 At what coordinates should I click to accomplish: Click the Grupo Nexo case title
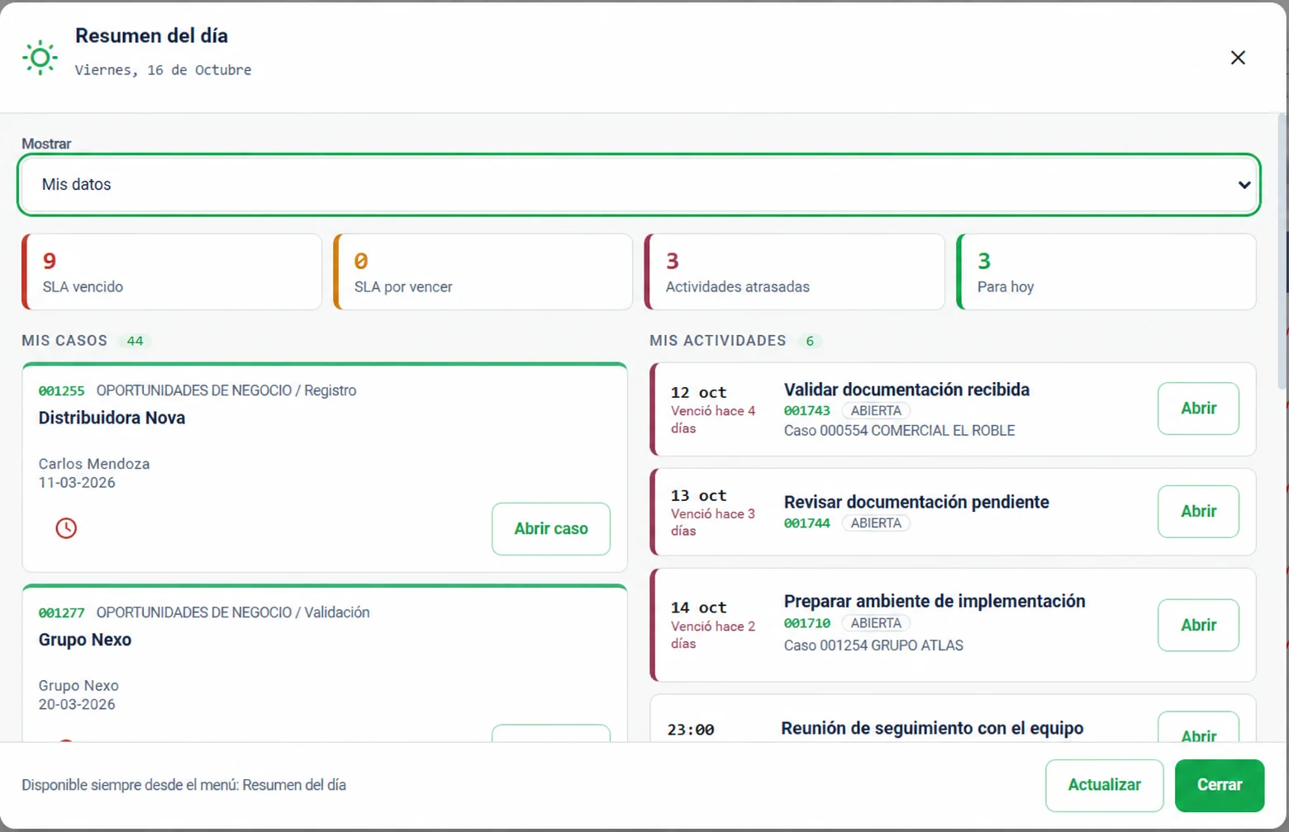click(85, 640)
